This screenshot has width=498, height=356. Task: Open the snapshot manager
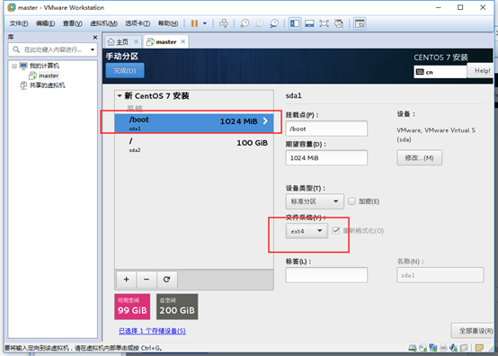tap(274, 23)
